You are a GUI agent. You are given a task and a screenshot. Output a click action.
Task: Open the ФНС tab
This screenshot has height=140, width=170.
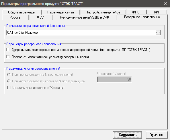click(x=136, y=12)
